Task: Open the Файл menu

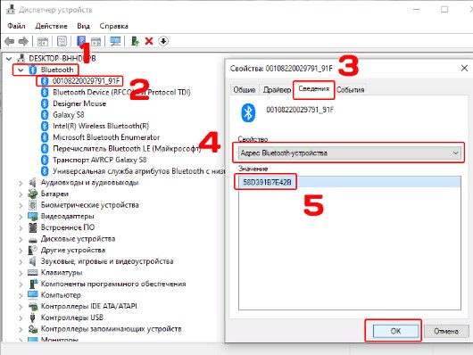Action: point(16,26)
